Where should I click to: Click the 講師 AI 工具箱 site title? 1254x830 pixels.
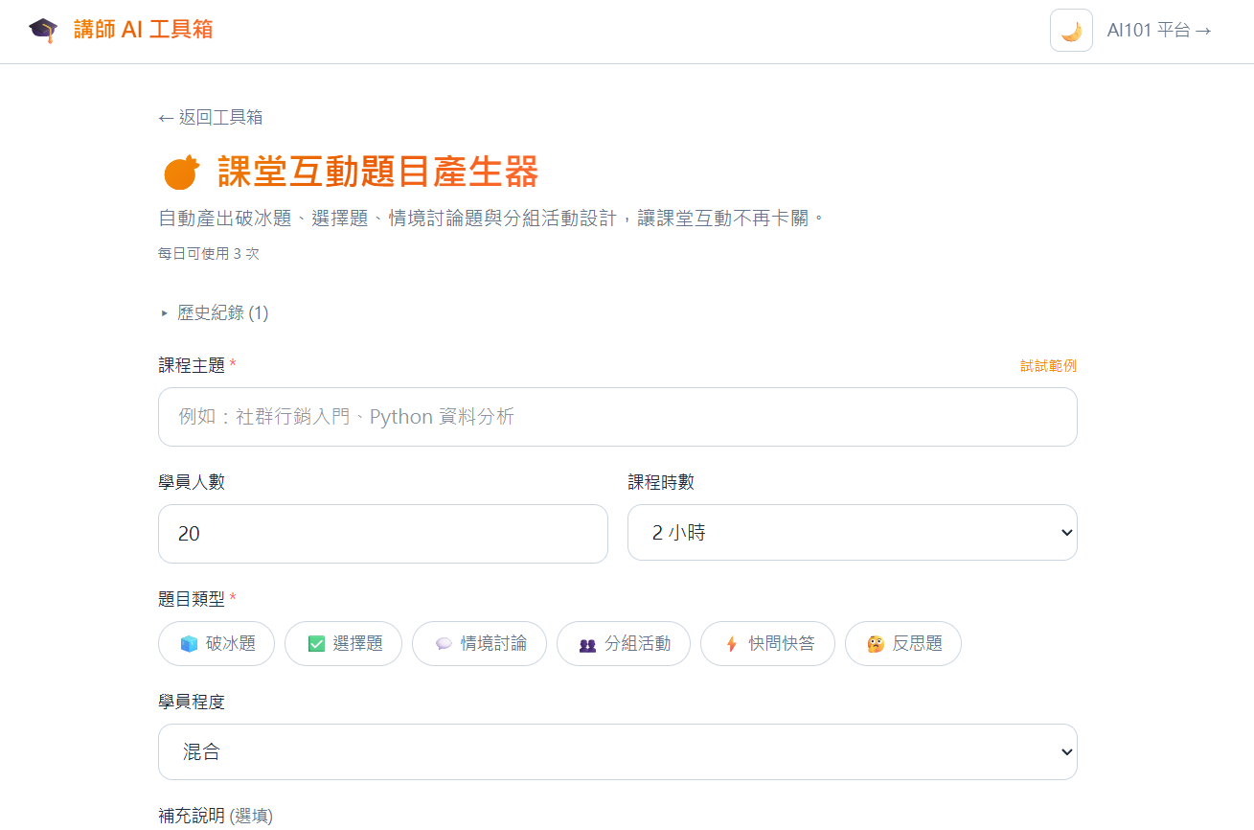143,30
